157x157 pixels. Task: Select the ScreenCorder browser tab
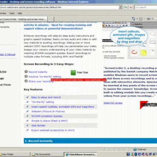[24, 19]
